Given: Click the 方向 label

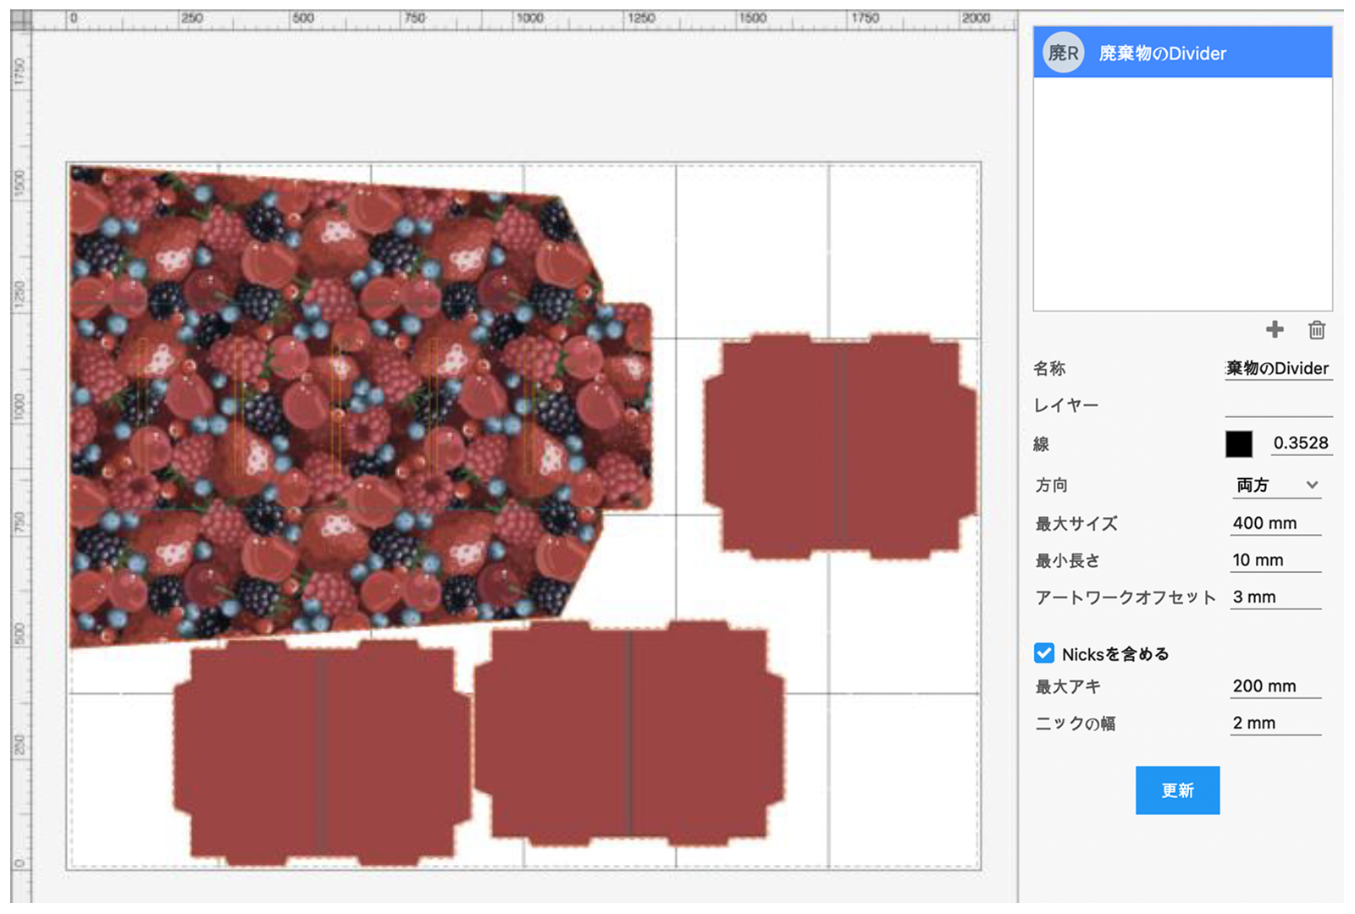Looking at the screenshot, I should tap(1051, 485).
